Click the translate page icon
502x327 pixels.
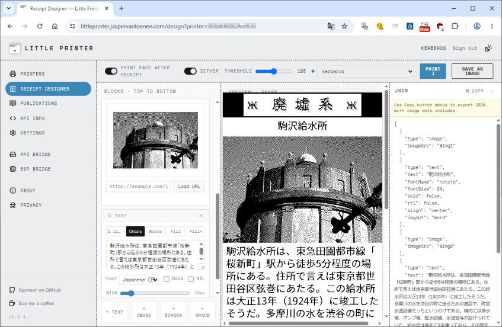pos(331,26)
